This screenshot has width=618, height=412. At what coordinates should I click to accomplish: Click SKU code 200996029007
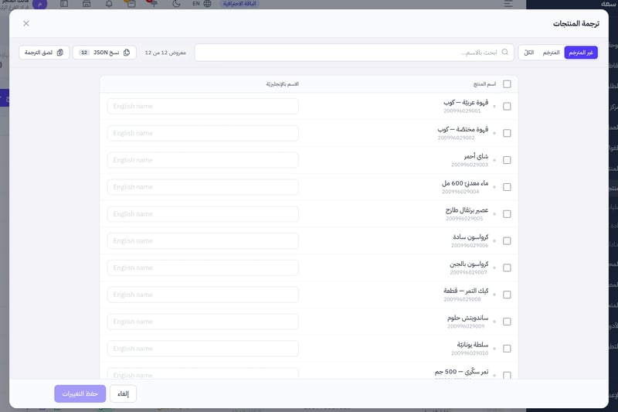pyautogui.click(x=468, y=272)
